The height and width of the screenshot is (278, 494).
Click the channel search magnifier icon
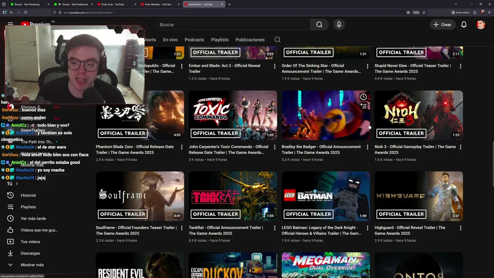(x=277, y=39)
